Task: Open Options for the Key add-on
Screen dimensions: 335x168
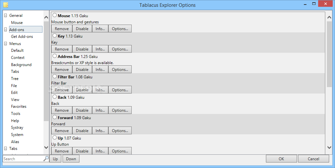Action: pos(120,49)
